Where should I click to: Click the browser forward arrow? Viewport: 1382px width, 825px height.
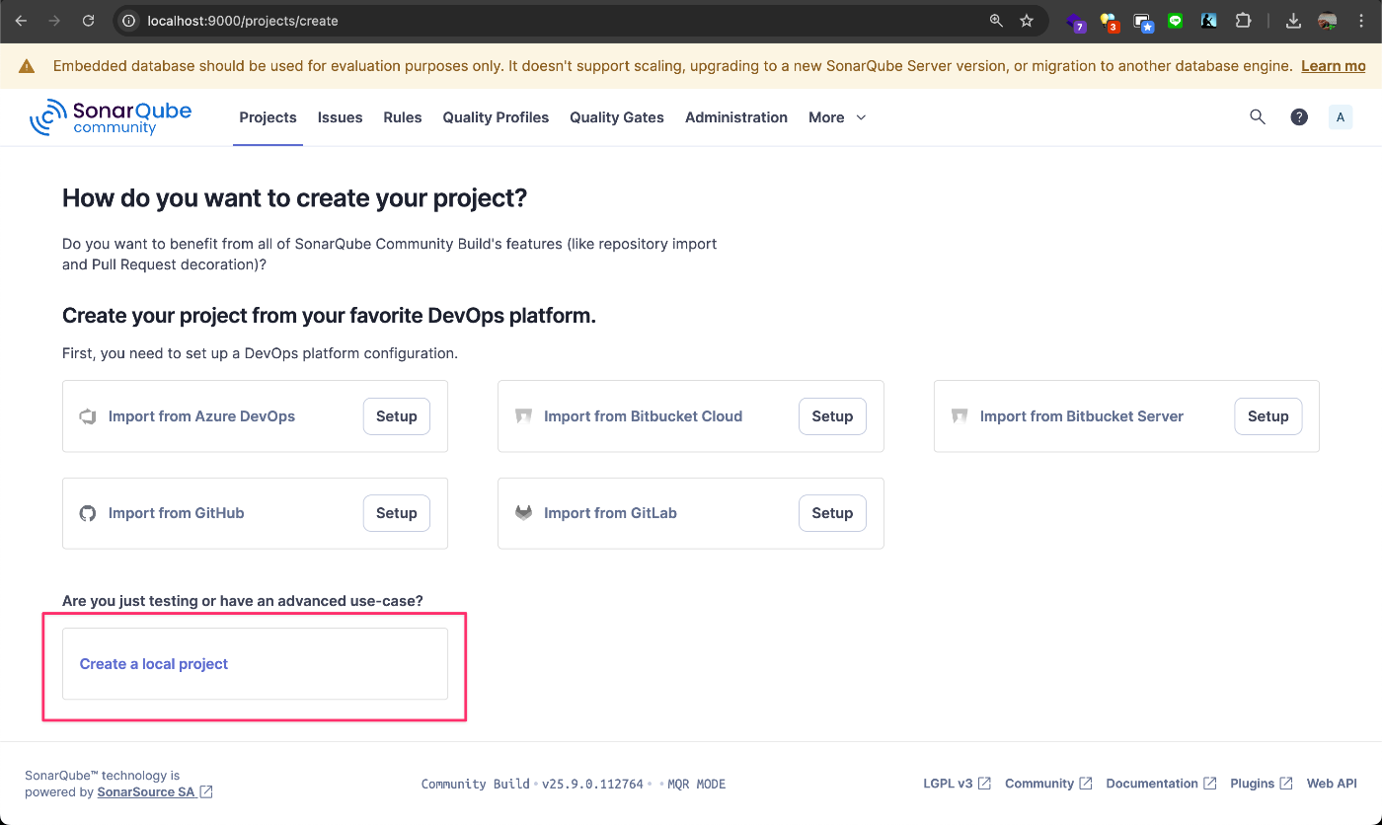[x=54, y=20]
